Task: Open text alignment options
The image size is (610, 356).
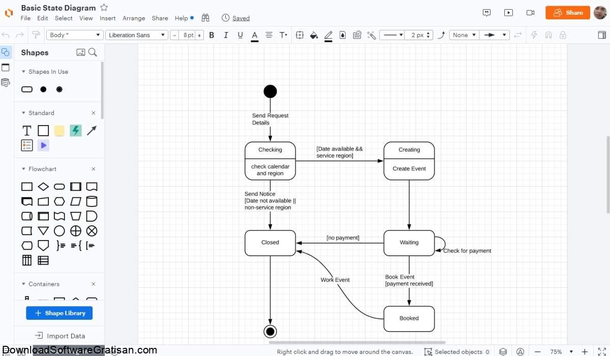Action: pyautogui.click(x=269, y=35)
